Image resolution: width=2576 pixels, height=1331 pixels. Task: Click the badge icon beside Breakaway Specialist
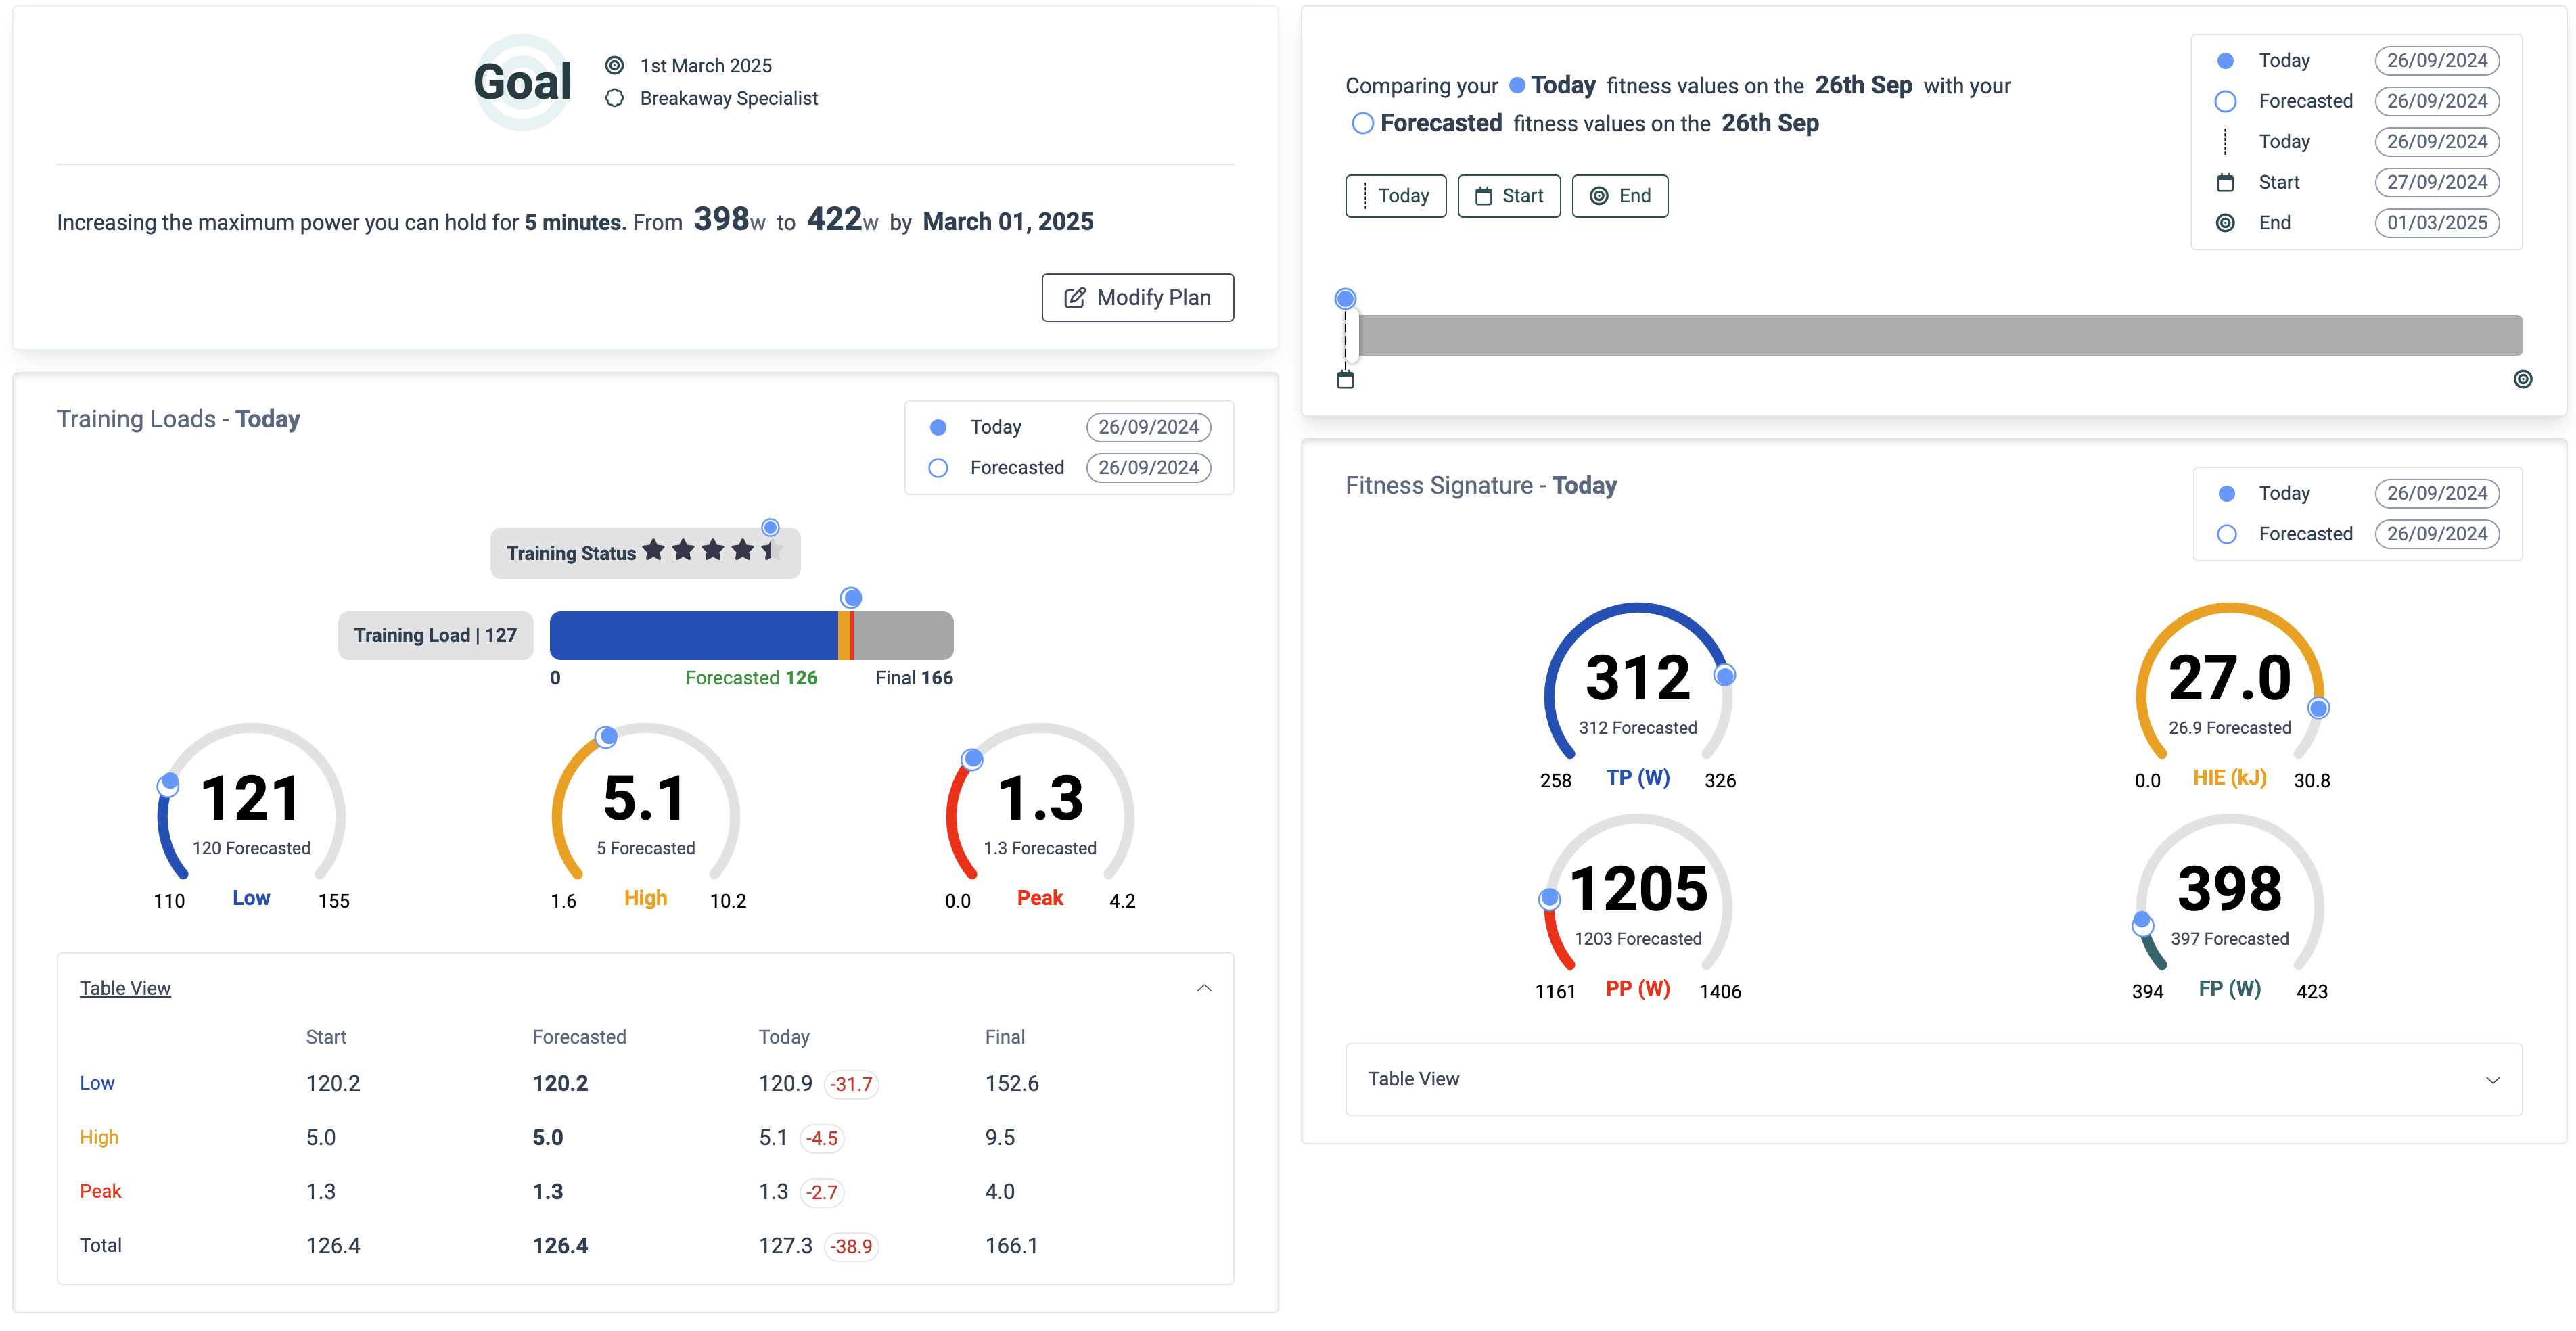pyautogui.click(x=614, y=98)
